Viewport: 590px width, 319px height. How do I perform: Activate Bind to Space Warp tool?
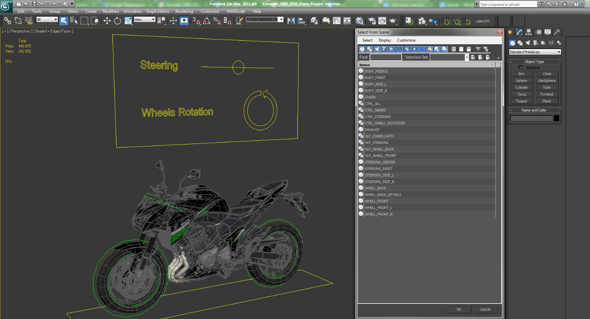[x=28, y=20]
